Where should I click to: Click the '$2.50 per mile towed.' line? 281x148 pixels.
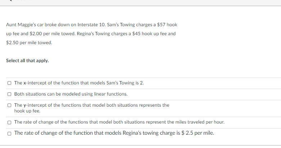coord(29,43)
